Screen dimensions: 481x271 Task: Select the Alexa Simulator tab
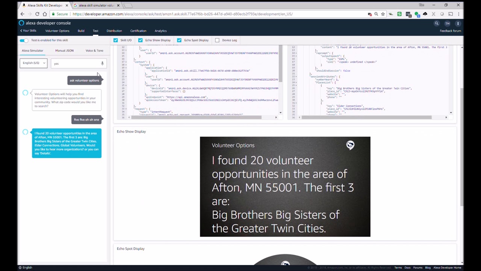tap(32, 50)
